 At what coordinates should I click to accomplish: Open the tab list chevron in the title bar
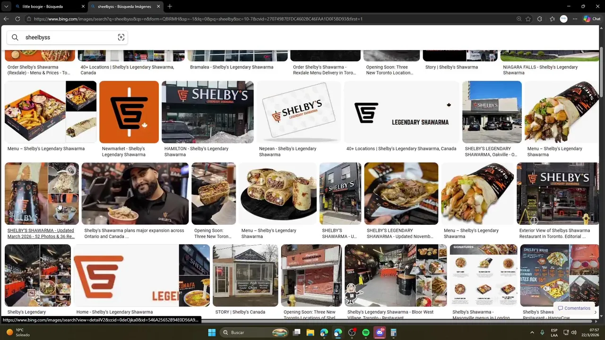tap(6, 6)
